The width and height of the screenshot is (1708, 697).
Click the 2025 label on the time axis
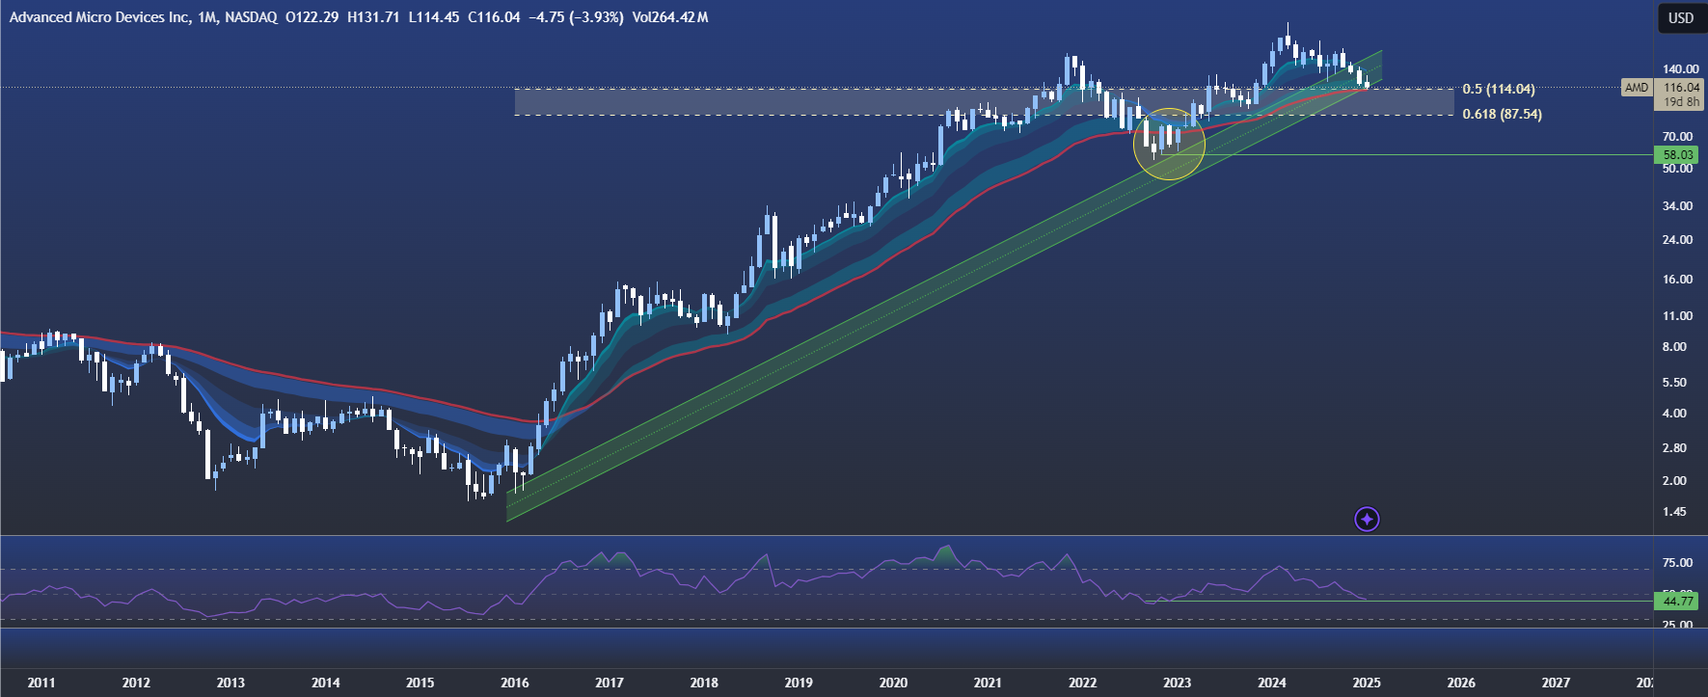[x=1366, y=683]
